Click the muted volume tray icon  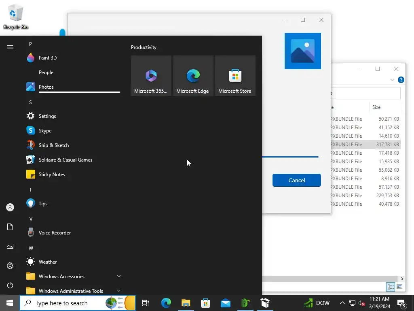[x=361, y=303]
